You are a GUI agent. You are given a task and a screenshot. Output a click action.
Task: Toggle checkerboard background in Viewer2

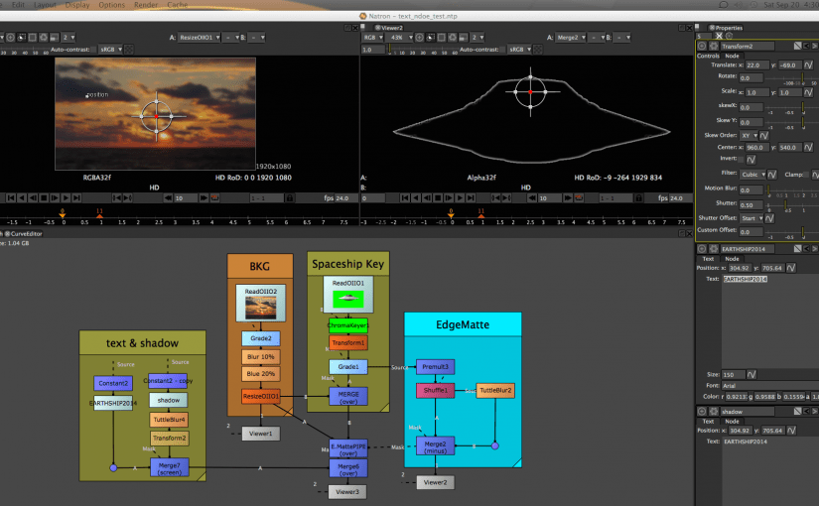(538, 50)
